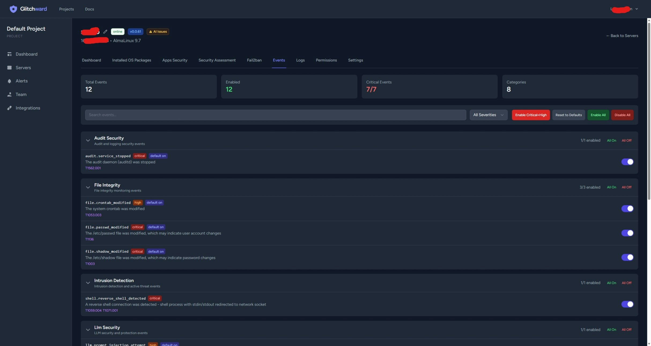The image size is (651, 346).
Task: Click the Integrations plug icon
Action: pos(9,108)
